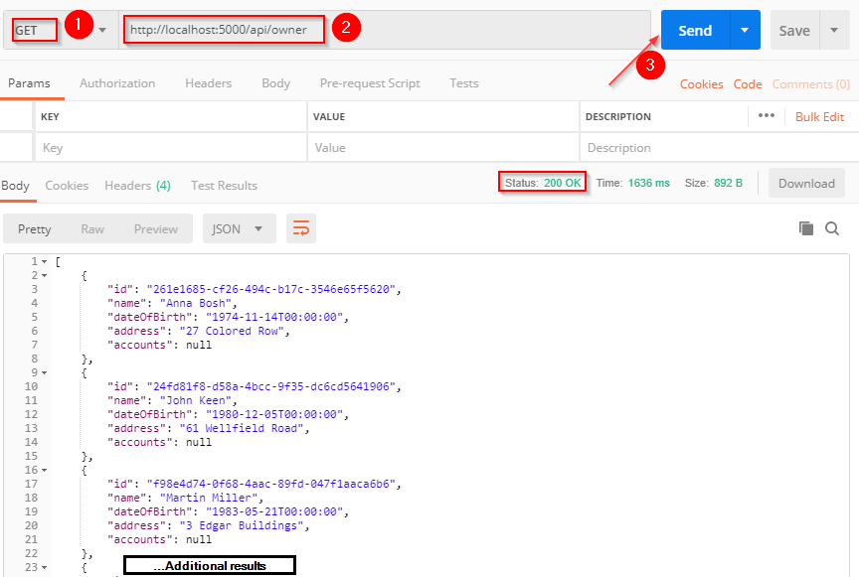The image size is (859, 577).
Task: Switch to the Test Results tab
Action: [x=224, y=186]
